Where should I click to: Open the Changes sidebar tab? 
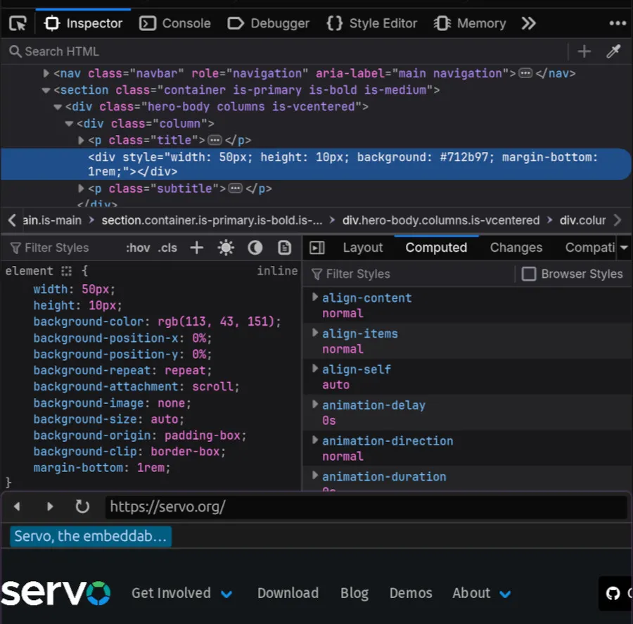tap(516, 248)
